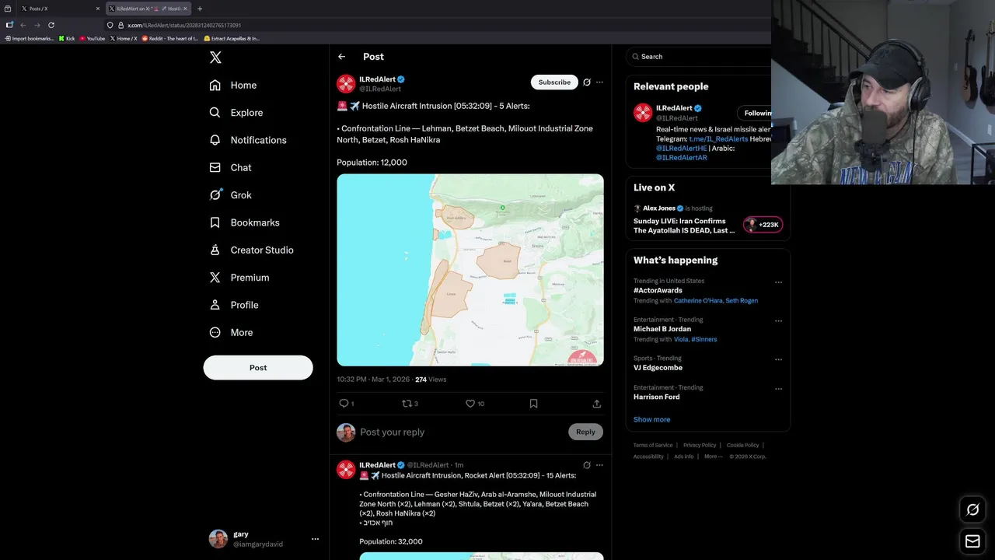This screenshot has width=995, height=560.
Task: Open Creator Studio
Action: (251, 250)
